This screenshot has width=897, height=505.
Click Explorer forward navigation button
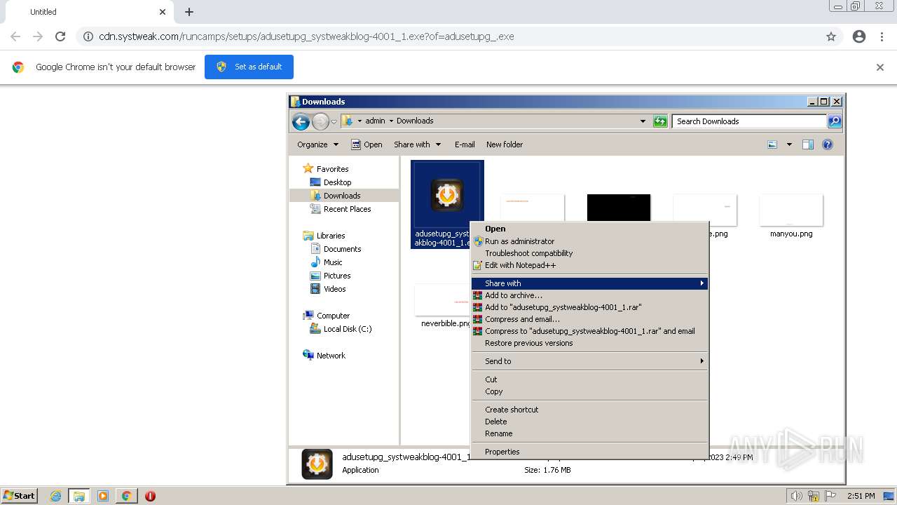320,121
